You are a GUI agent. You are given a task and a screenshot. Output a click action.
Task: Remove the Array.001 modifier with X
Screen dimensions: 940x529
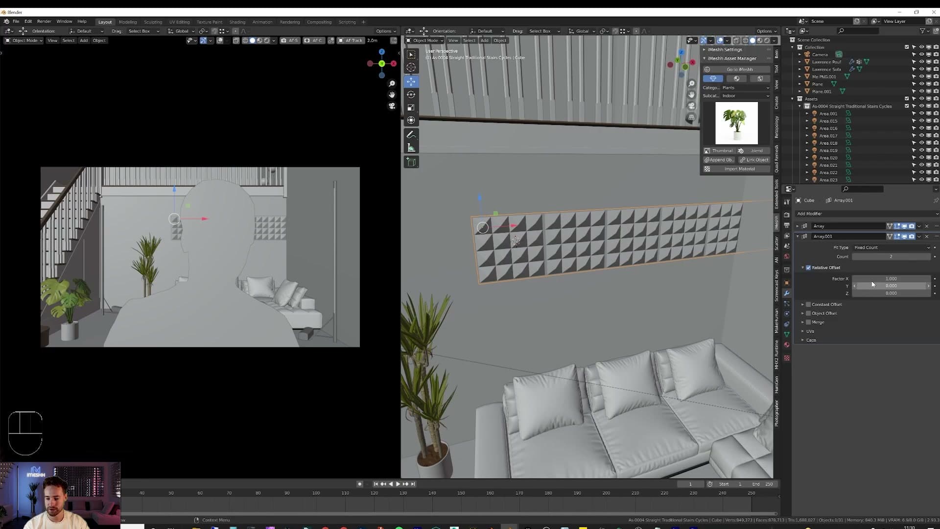click(x=926, y=237)
